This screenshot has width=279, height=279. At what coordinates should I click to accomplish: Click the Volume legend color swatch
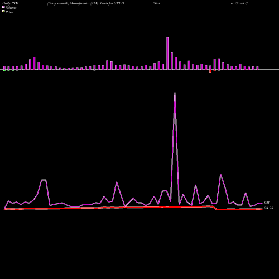click(x=3, y=7)
